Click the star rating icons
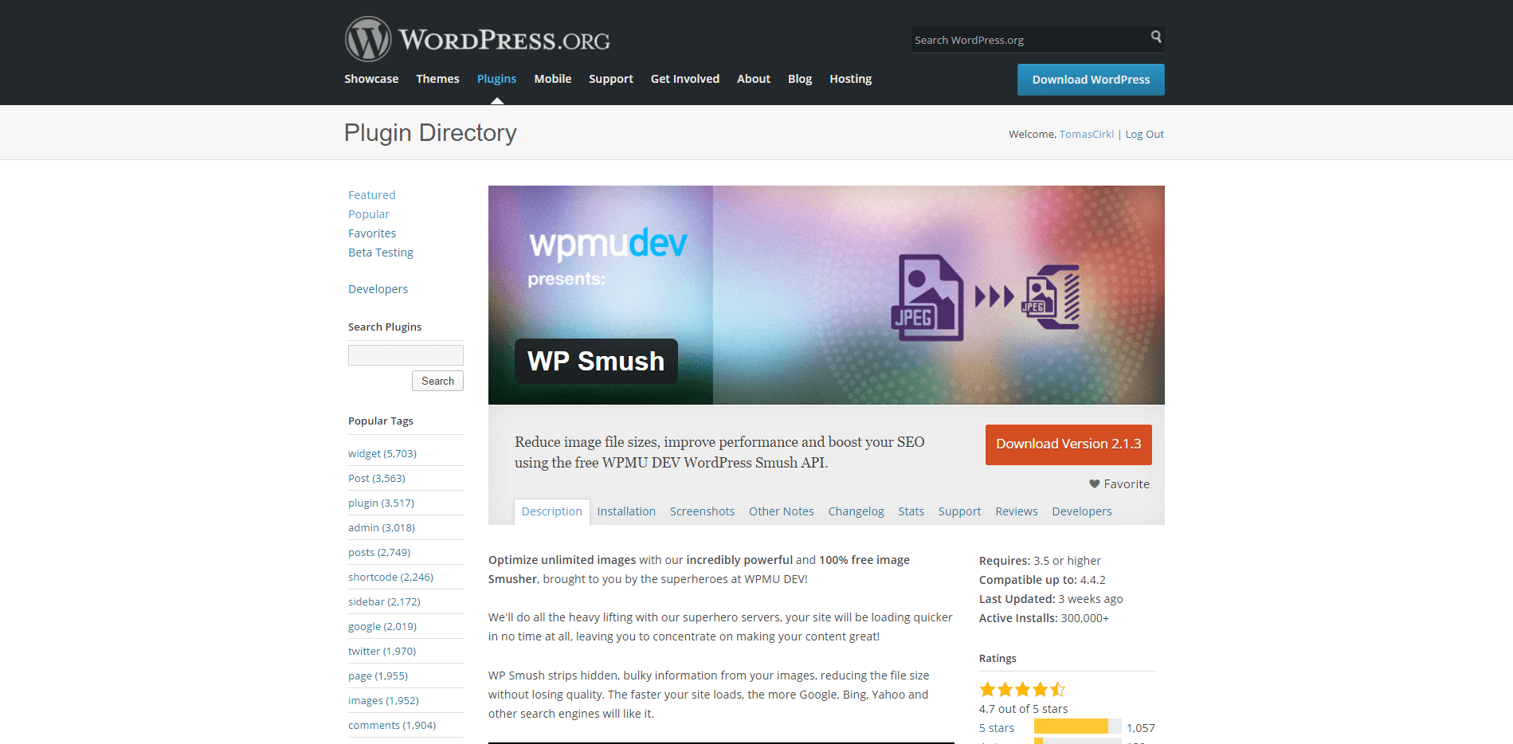 [1022, 690]
